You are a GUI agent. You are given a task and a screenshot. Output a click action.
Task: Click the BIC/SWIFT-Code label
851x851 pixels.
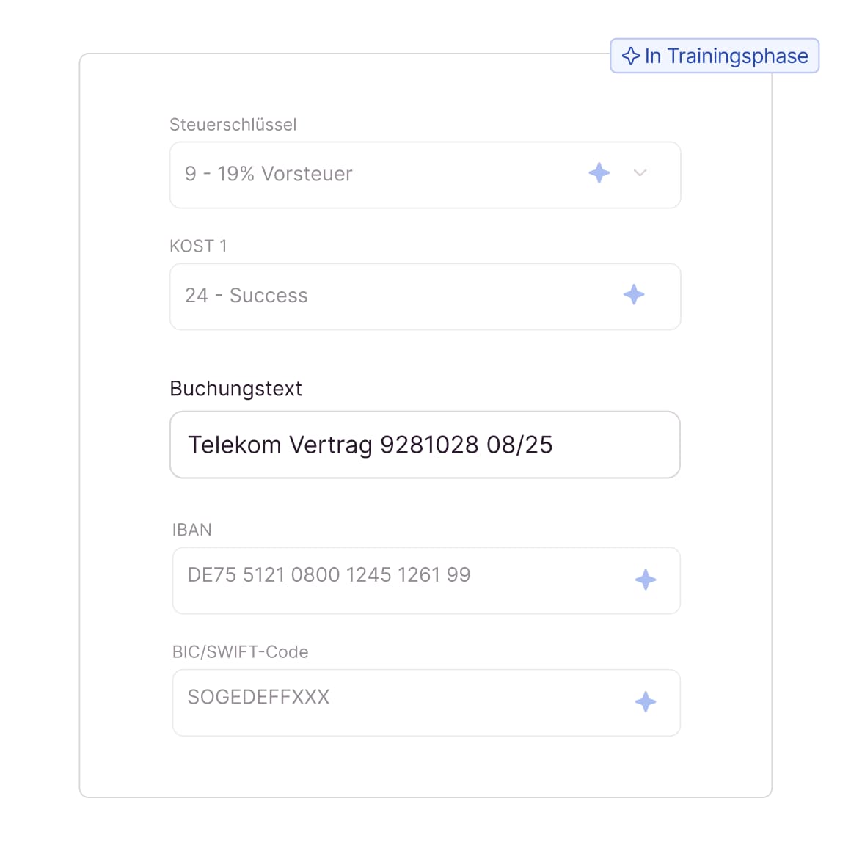point(240,651)
